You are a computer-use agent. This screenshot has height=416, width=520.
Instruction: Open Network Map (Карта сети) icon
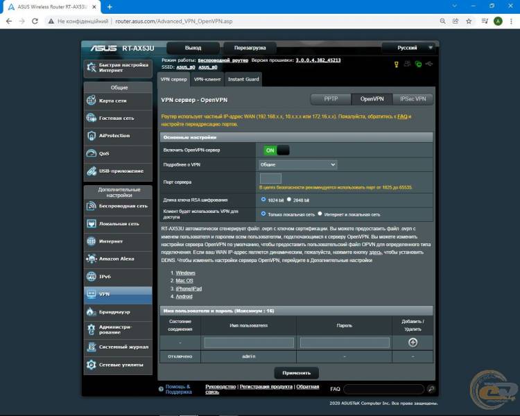(92, 100)
